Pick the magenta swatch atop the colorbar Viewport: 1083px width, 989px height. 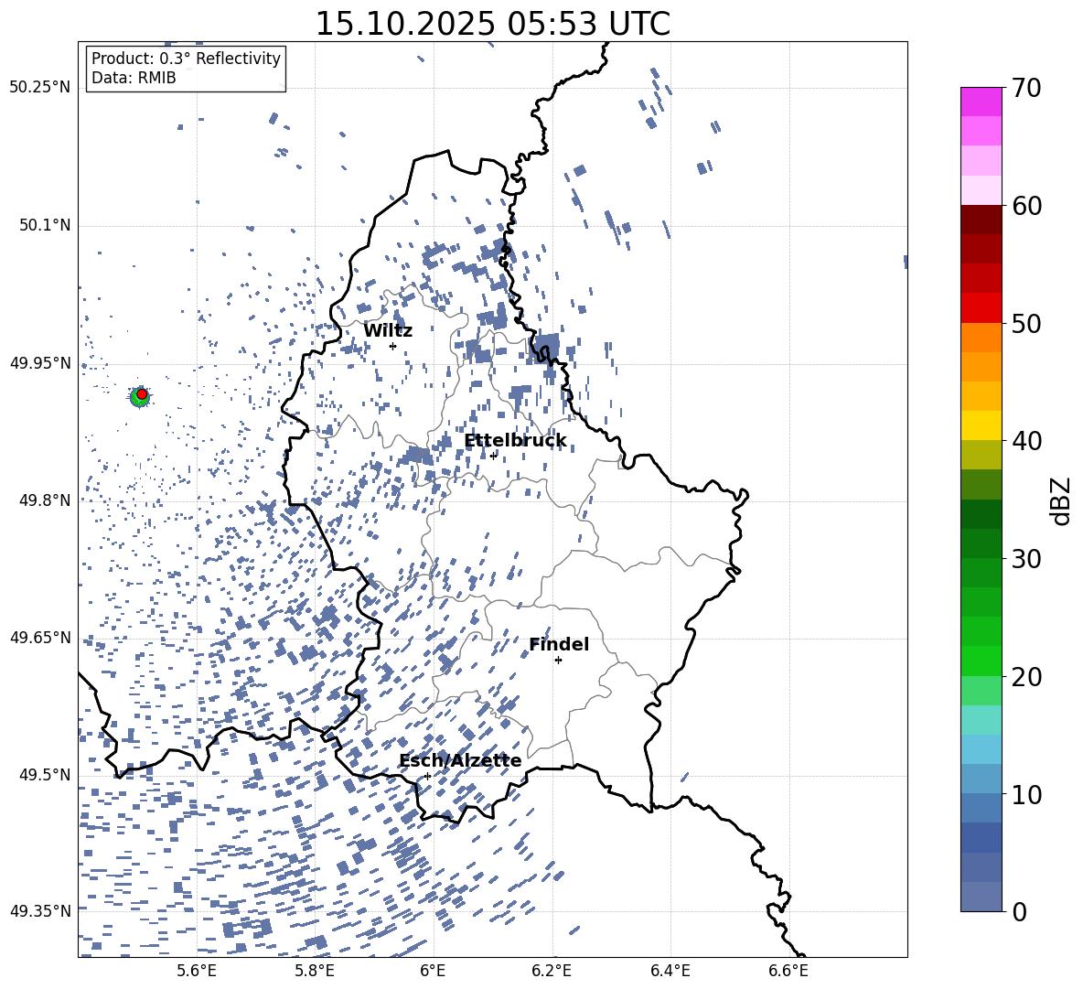click(x=981, y=102)
